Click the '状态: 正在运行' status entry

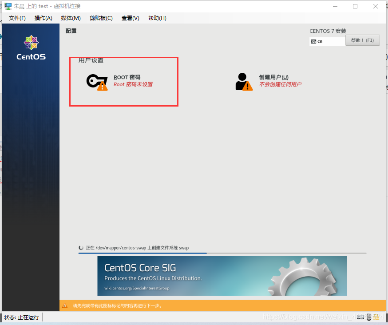[x=22, y=317]
